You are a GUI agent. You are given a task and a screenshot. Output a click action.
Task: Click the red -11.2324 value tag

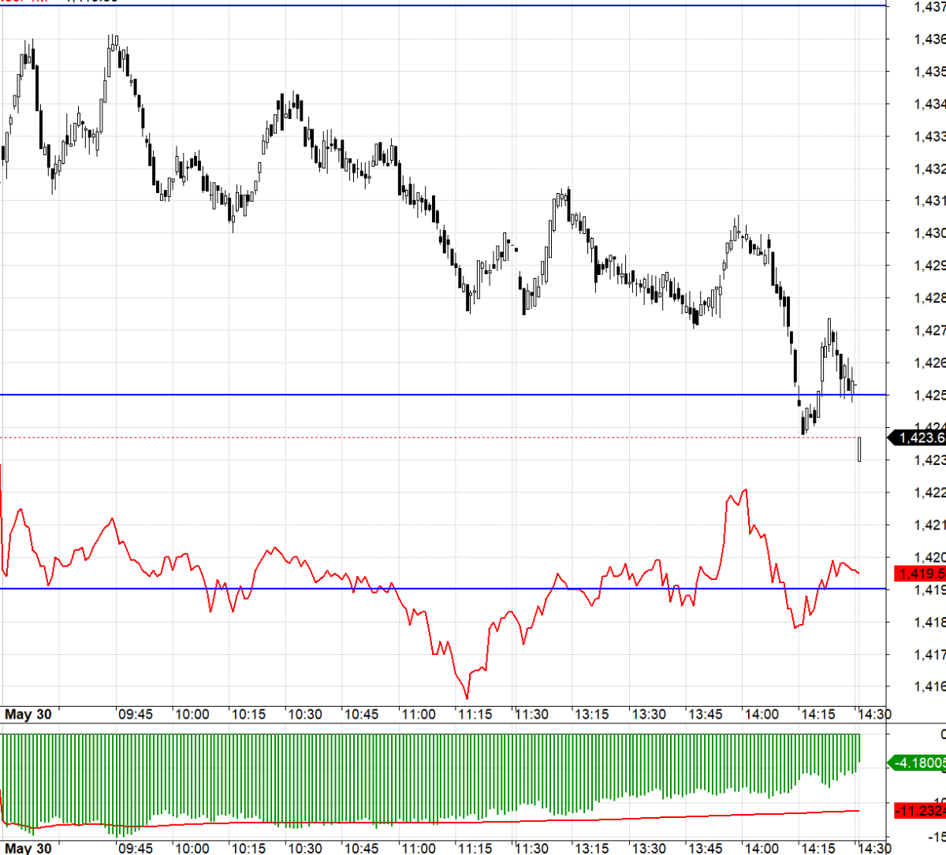[x=921, y=811]
